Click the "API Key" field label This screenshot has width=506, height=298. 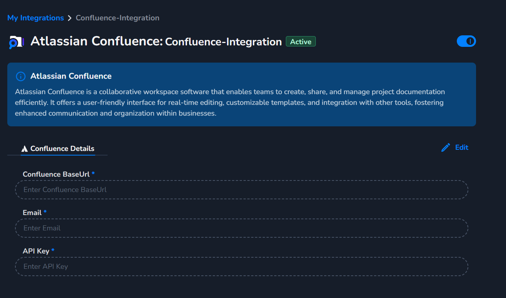tap(36, 251)
